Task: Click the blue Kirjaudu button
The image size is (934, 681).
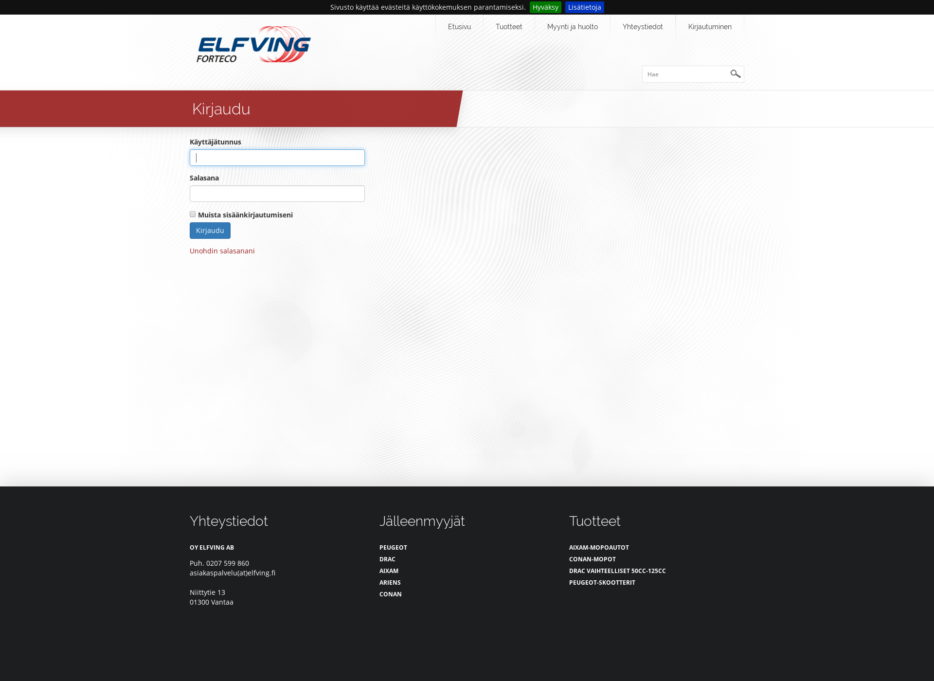Action: pos(210,231)
